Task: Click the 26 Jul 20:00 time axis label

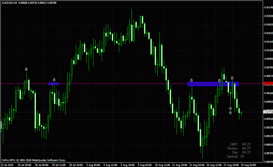Action: coord(24,165)
